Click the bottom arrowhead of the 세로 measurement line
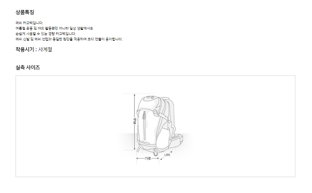The image size is (312, 193). click(135, 149)
